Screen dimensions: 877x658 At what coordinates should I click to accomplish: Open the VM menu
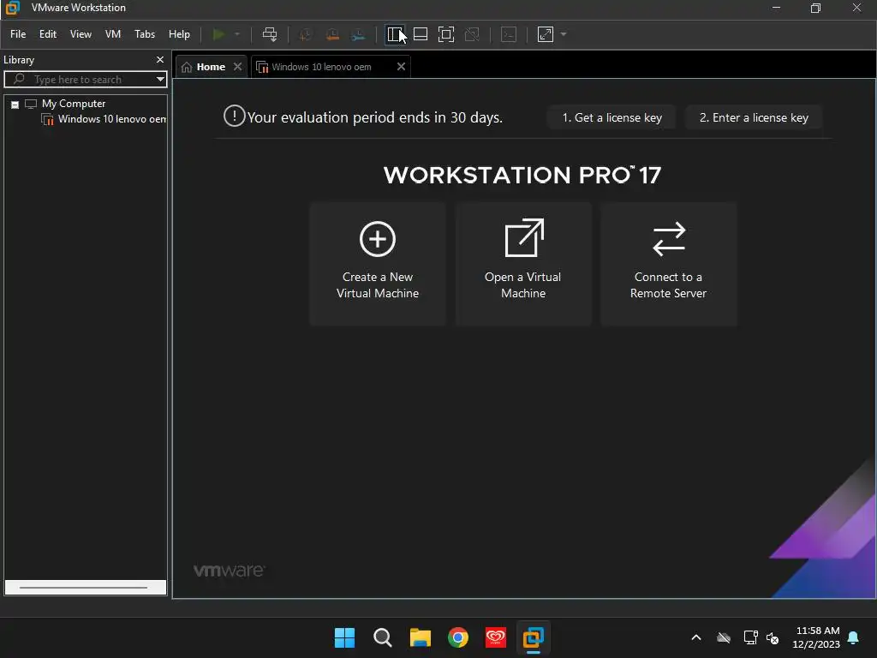click(x=113, y=34)
